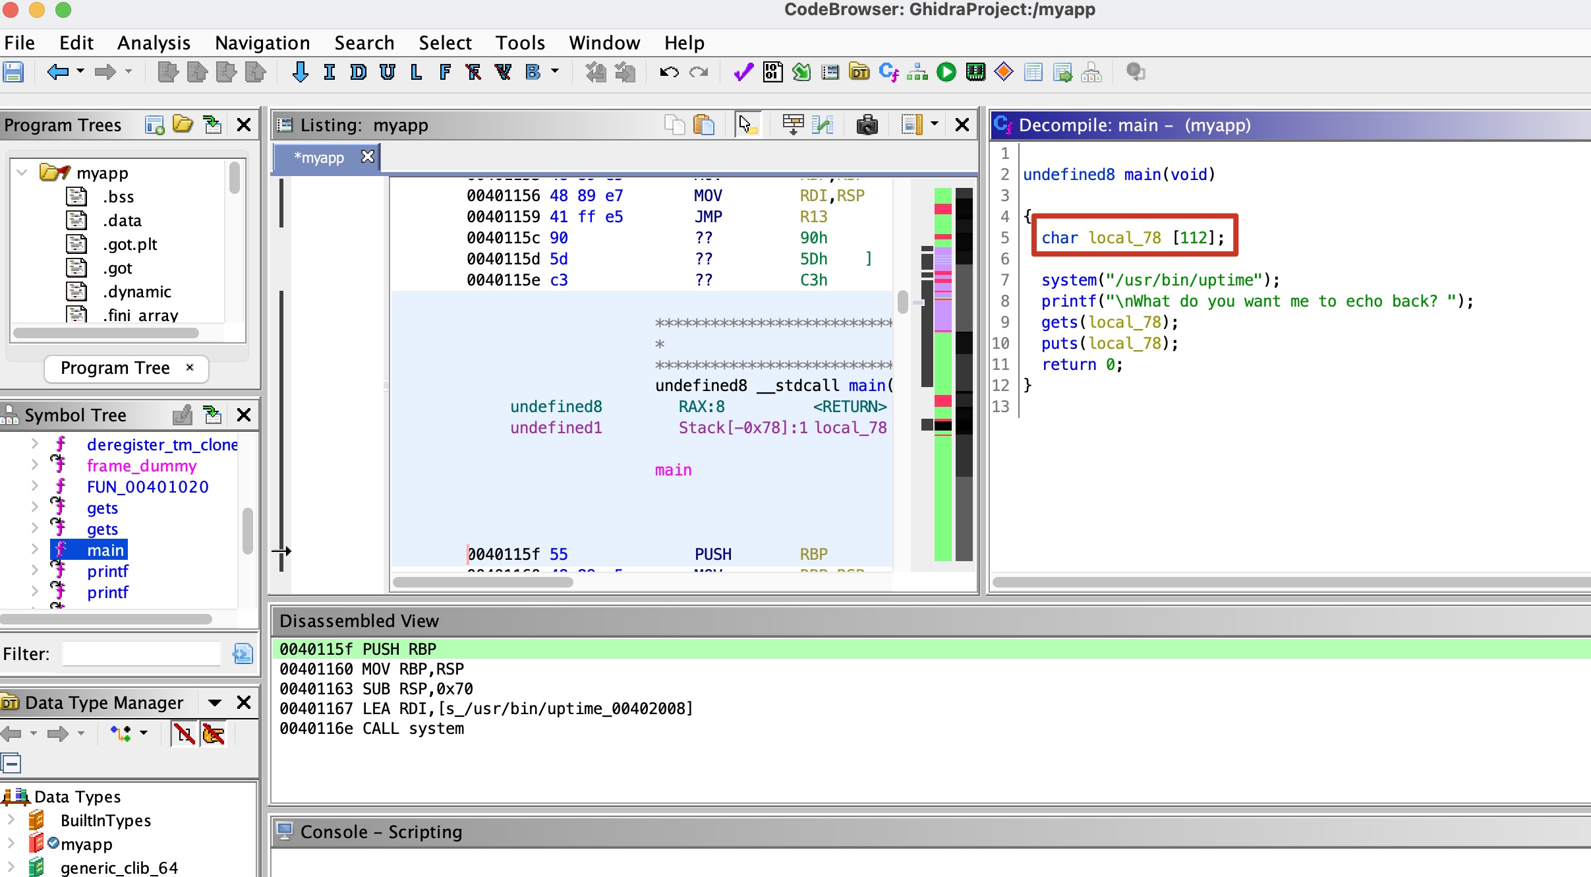Click the Save program toolbar icon

[13, 72]
